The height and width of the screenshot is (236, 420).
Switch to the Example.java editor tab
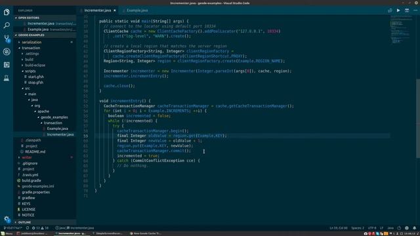(137, 10)
